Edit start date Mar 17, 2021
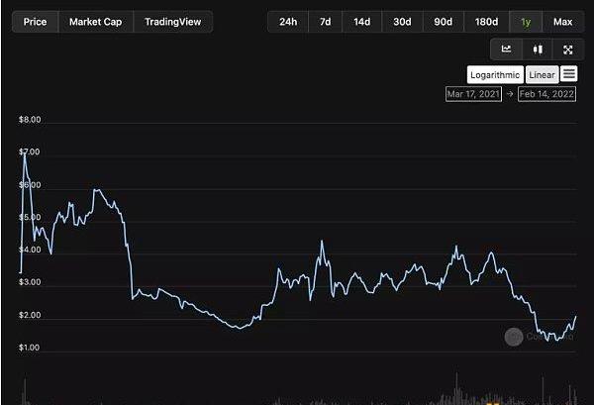Viewport: 594px width, 405px height. [475, 94]
